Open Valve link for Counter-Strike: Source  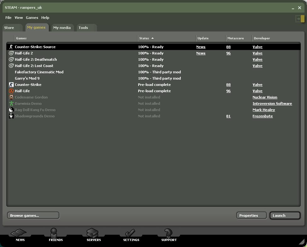tap(258, 47)
